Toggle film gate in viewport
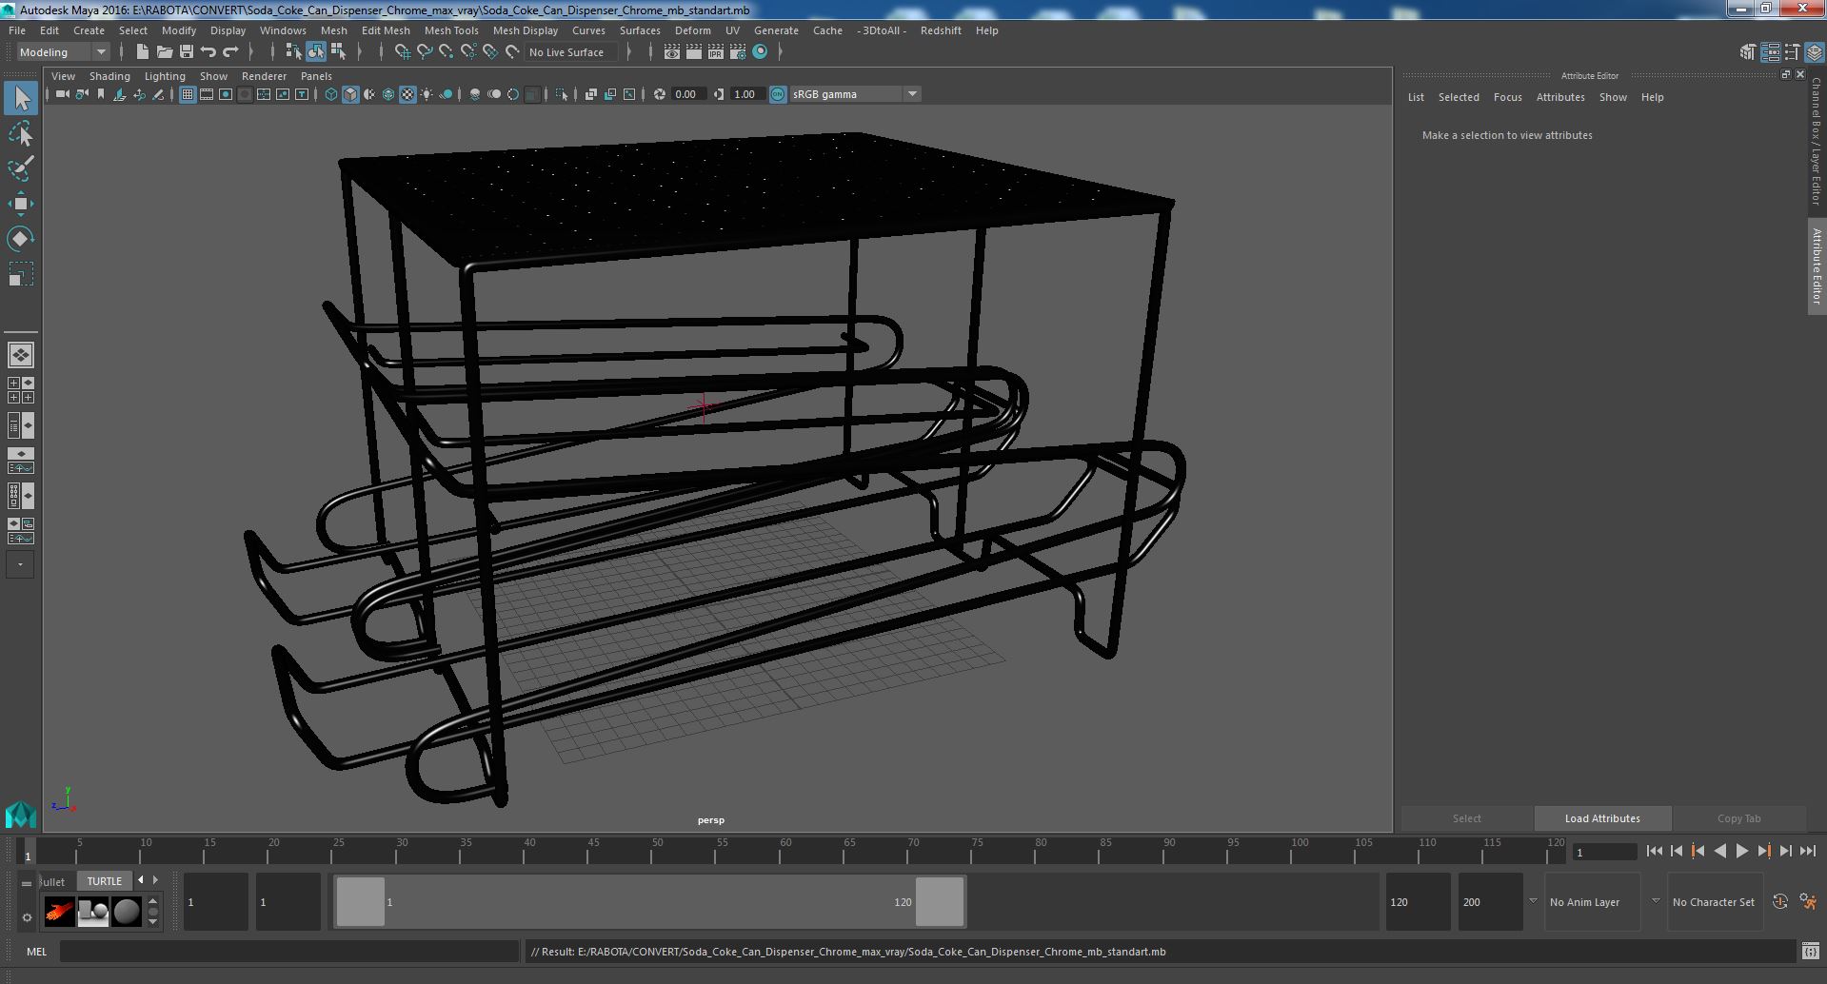This screenshot has height=984, width=1827. click(x=207, y=94)
